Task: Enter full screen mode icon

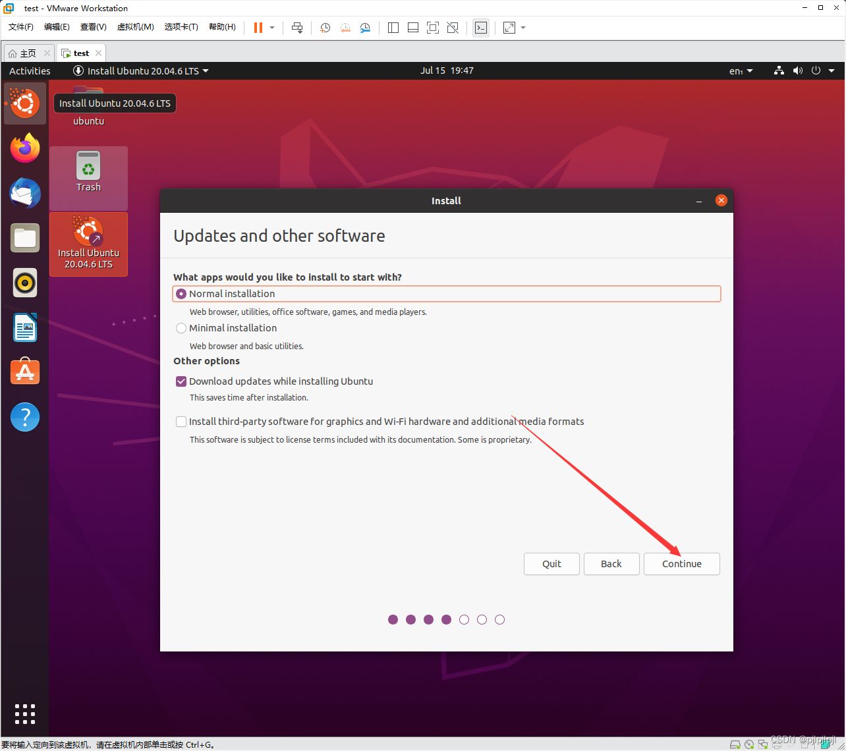Action: coord(433,28)
